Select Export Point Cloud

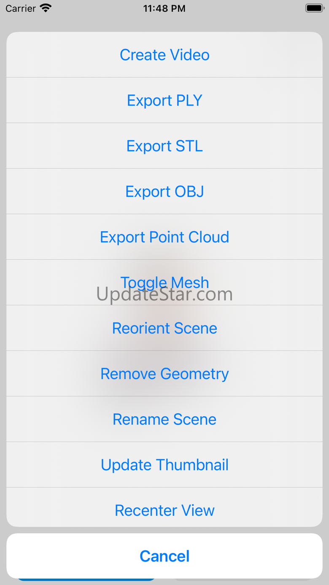[164, 237]
